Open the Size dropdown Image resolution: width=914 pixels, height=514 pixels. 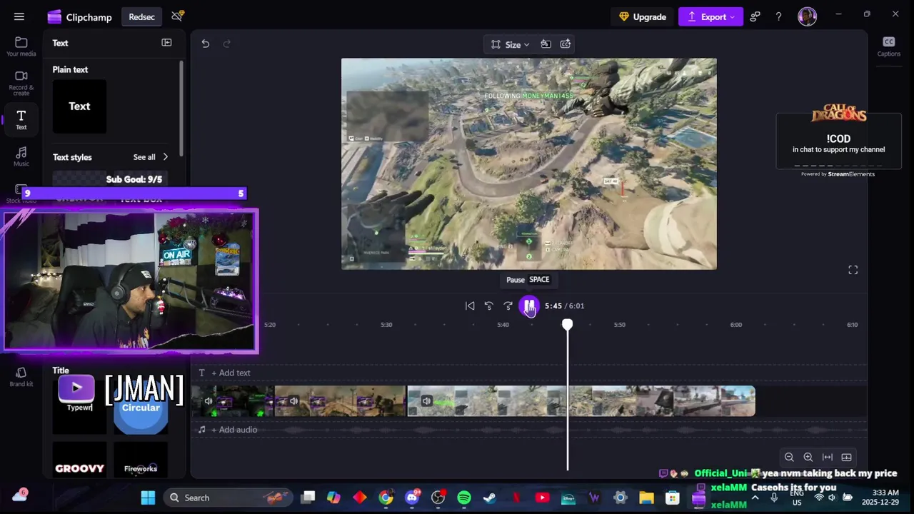pyautogui.click(x=510, y=44)
